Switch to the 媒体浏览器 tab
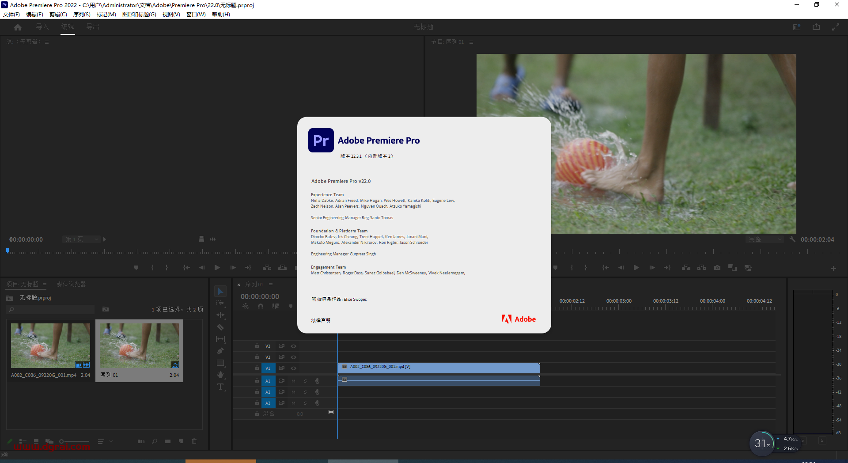This screenshot has width=848, height=463. pyautogui.click(x=71, y=284)
